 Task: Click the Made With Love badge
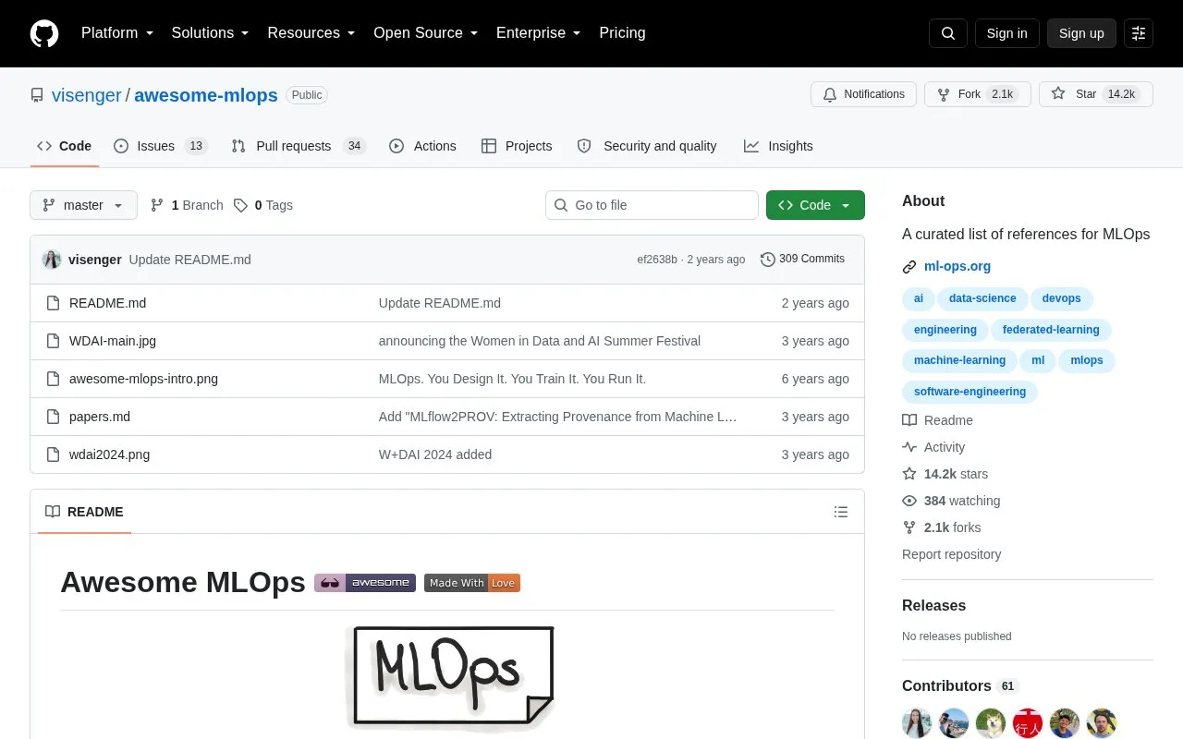tap(472, 583)
